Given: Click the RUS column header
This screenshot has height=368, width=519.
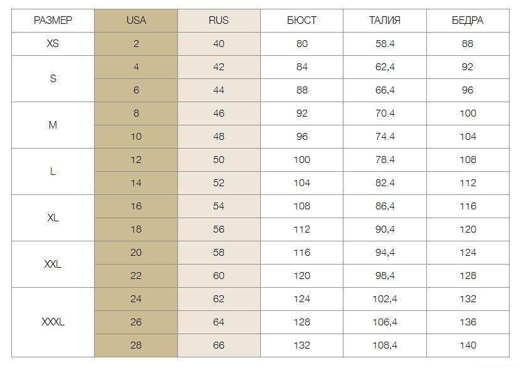Looking at the screenshot, I should click(219, 20).
